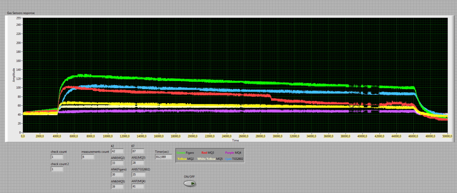This screenshot has height=193, width=457.
Task: Click the 120 tick on the amplitude axis
Action: 19,79
